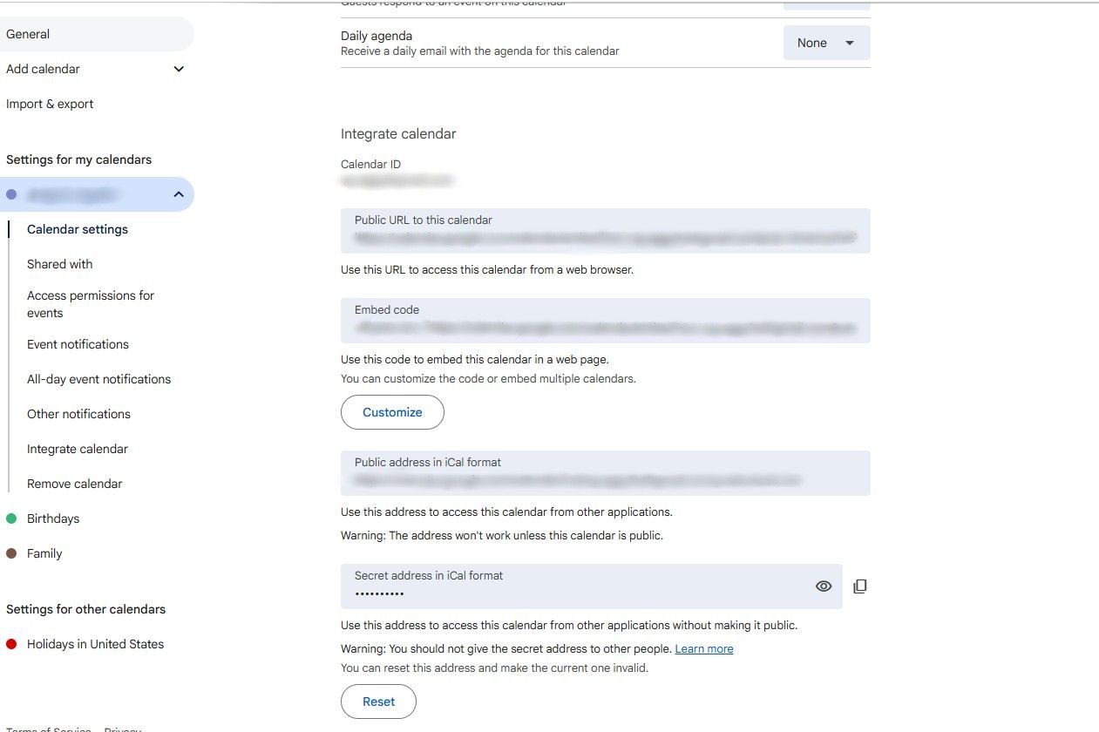
Task: Expand the Add calendar section
Action: click(x=179, y=69)
